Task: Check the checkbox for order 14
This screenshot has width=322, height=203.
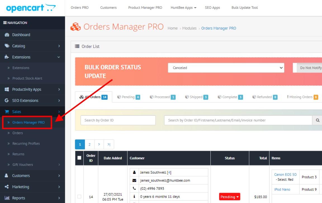Action: pos(79,197)
